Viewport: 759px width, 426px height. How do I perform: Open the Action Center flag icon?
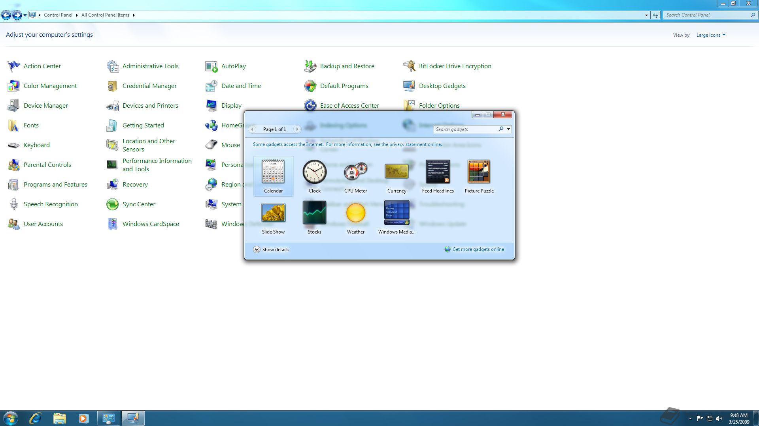[x=14, y=66]
